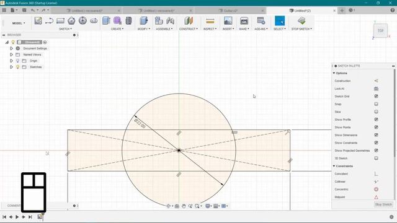The image size is (397, 223).
Task: Uncheck the Show Constraints checkbox
Action: 376,143
